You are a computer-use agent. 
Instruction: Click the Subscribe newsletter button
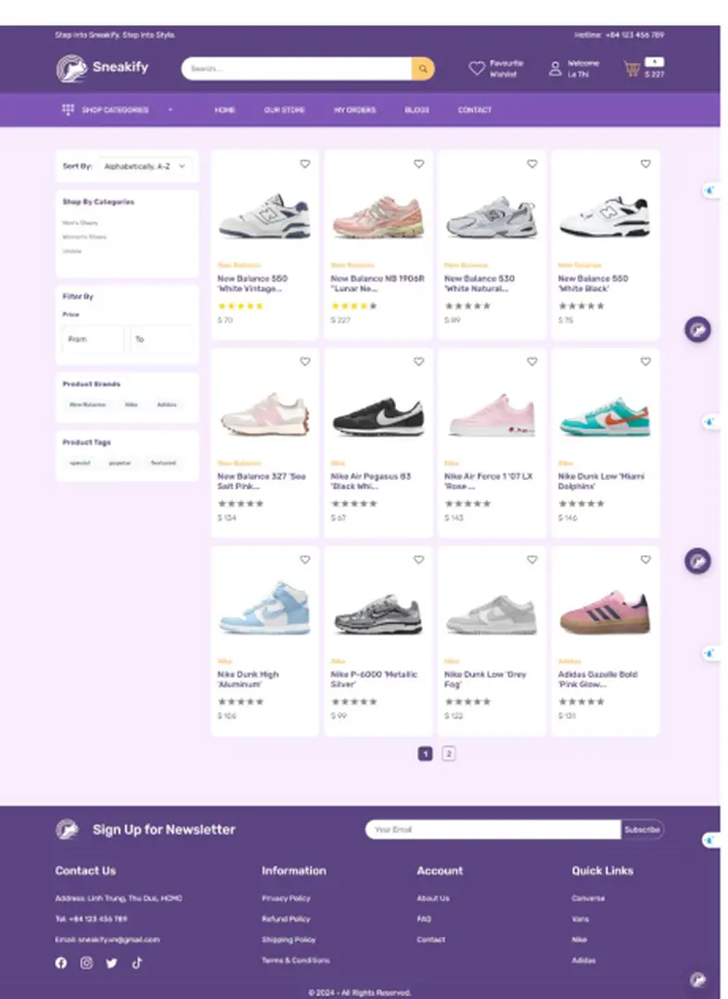642,830
